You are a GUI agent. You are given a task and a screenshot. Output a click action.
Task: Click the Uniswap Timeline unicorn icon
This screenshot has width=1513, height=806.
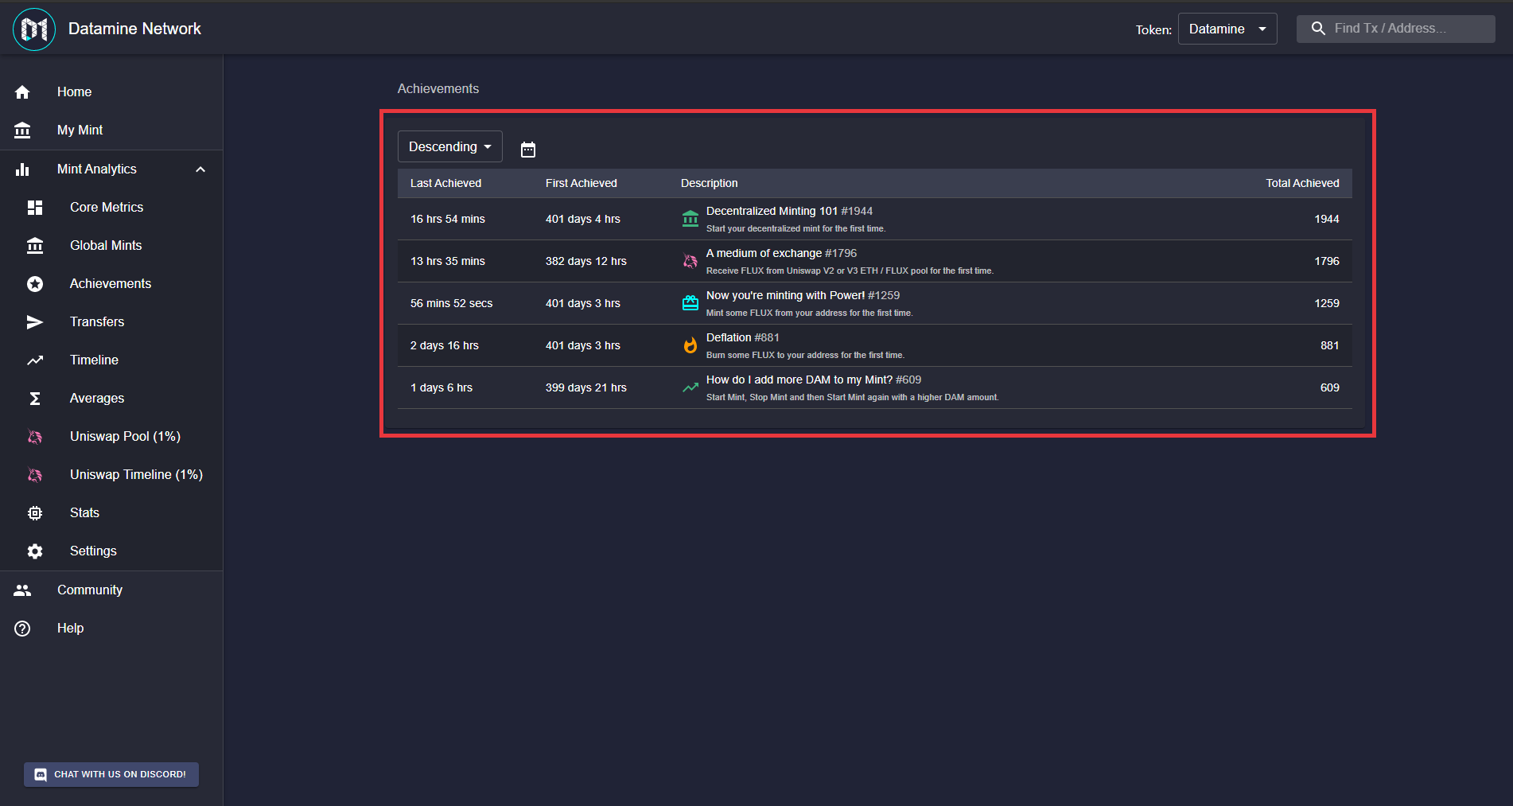pyautogui.click(x=35, y=475)
